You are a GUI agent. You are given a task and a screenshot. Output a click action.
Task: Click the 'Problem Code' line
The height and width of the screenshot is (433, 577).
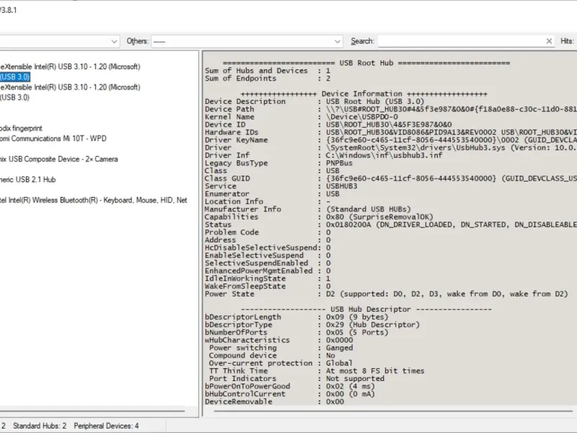[x=268, y=232]
